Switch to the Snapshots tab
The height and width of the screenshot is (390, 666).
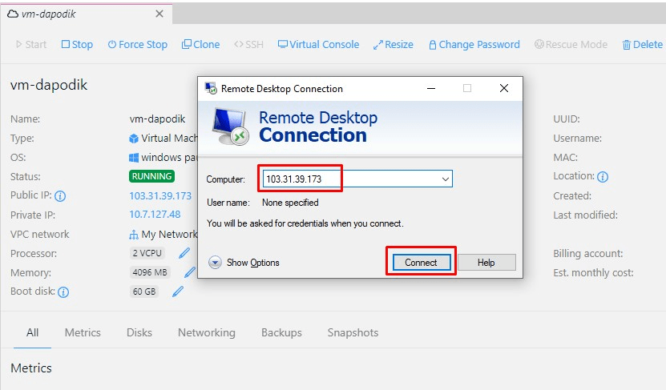tap(353, 332)
